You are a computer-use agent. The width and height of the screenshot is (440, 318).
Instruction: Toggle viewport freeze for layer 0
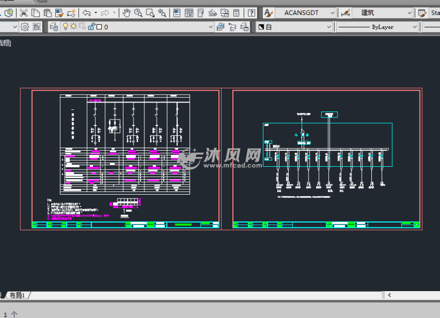[x=83, y=27]
